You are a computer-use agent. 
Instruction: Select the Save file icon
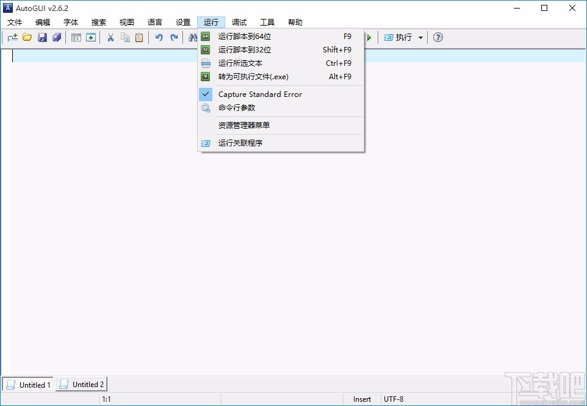41,37
